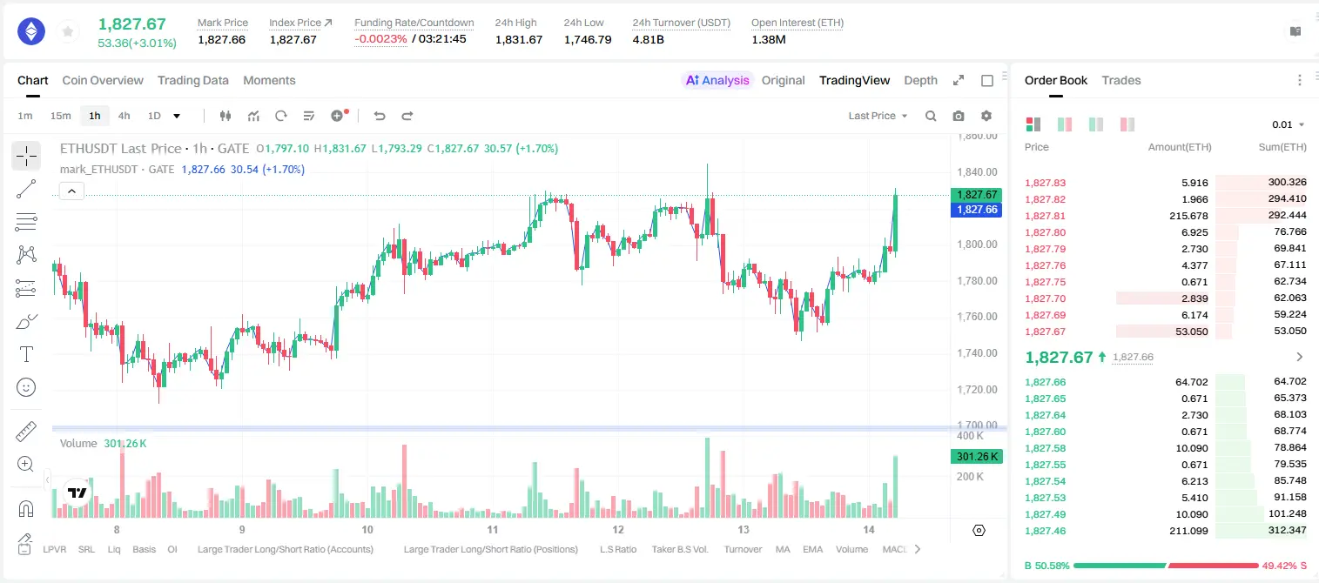Screen dimensions: 1319x583
Task: Add ETH to favorites with star icon
Action: (x=68, y=32)
